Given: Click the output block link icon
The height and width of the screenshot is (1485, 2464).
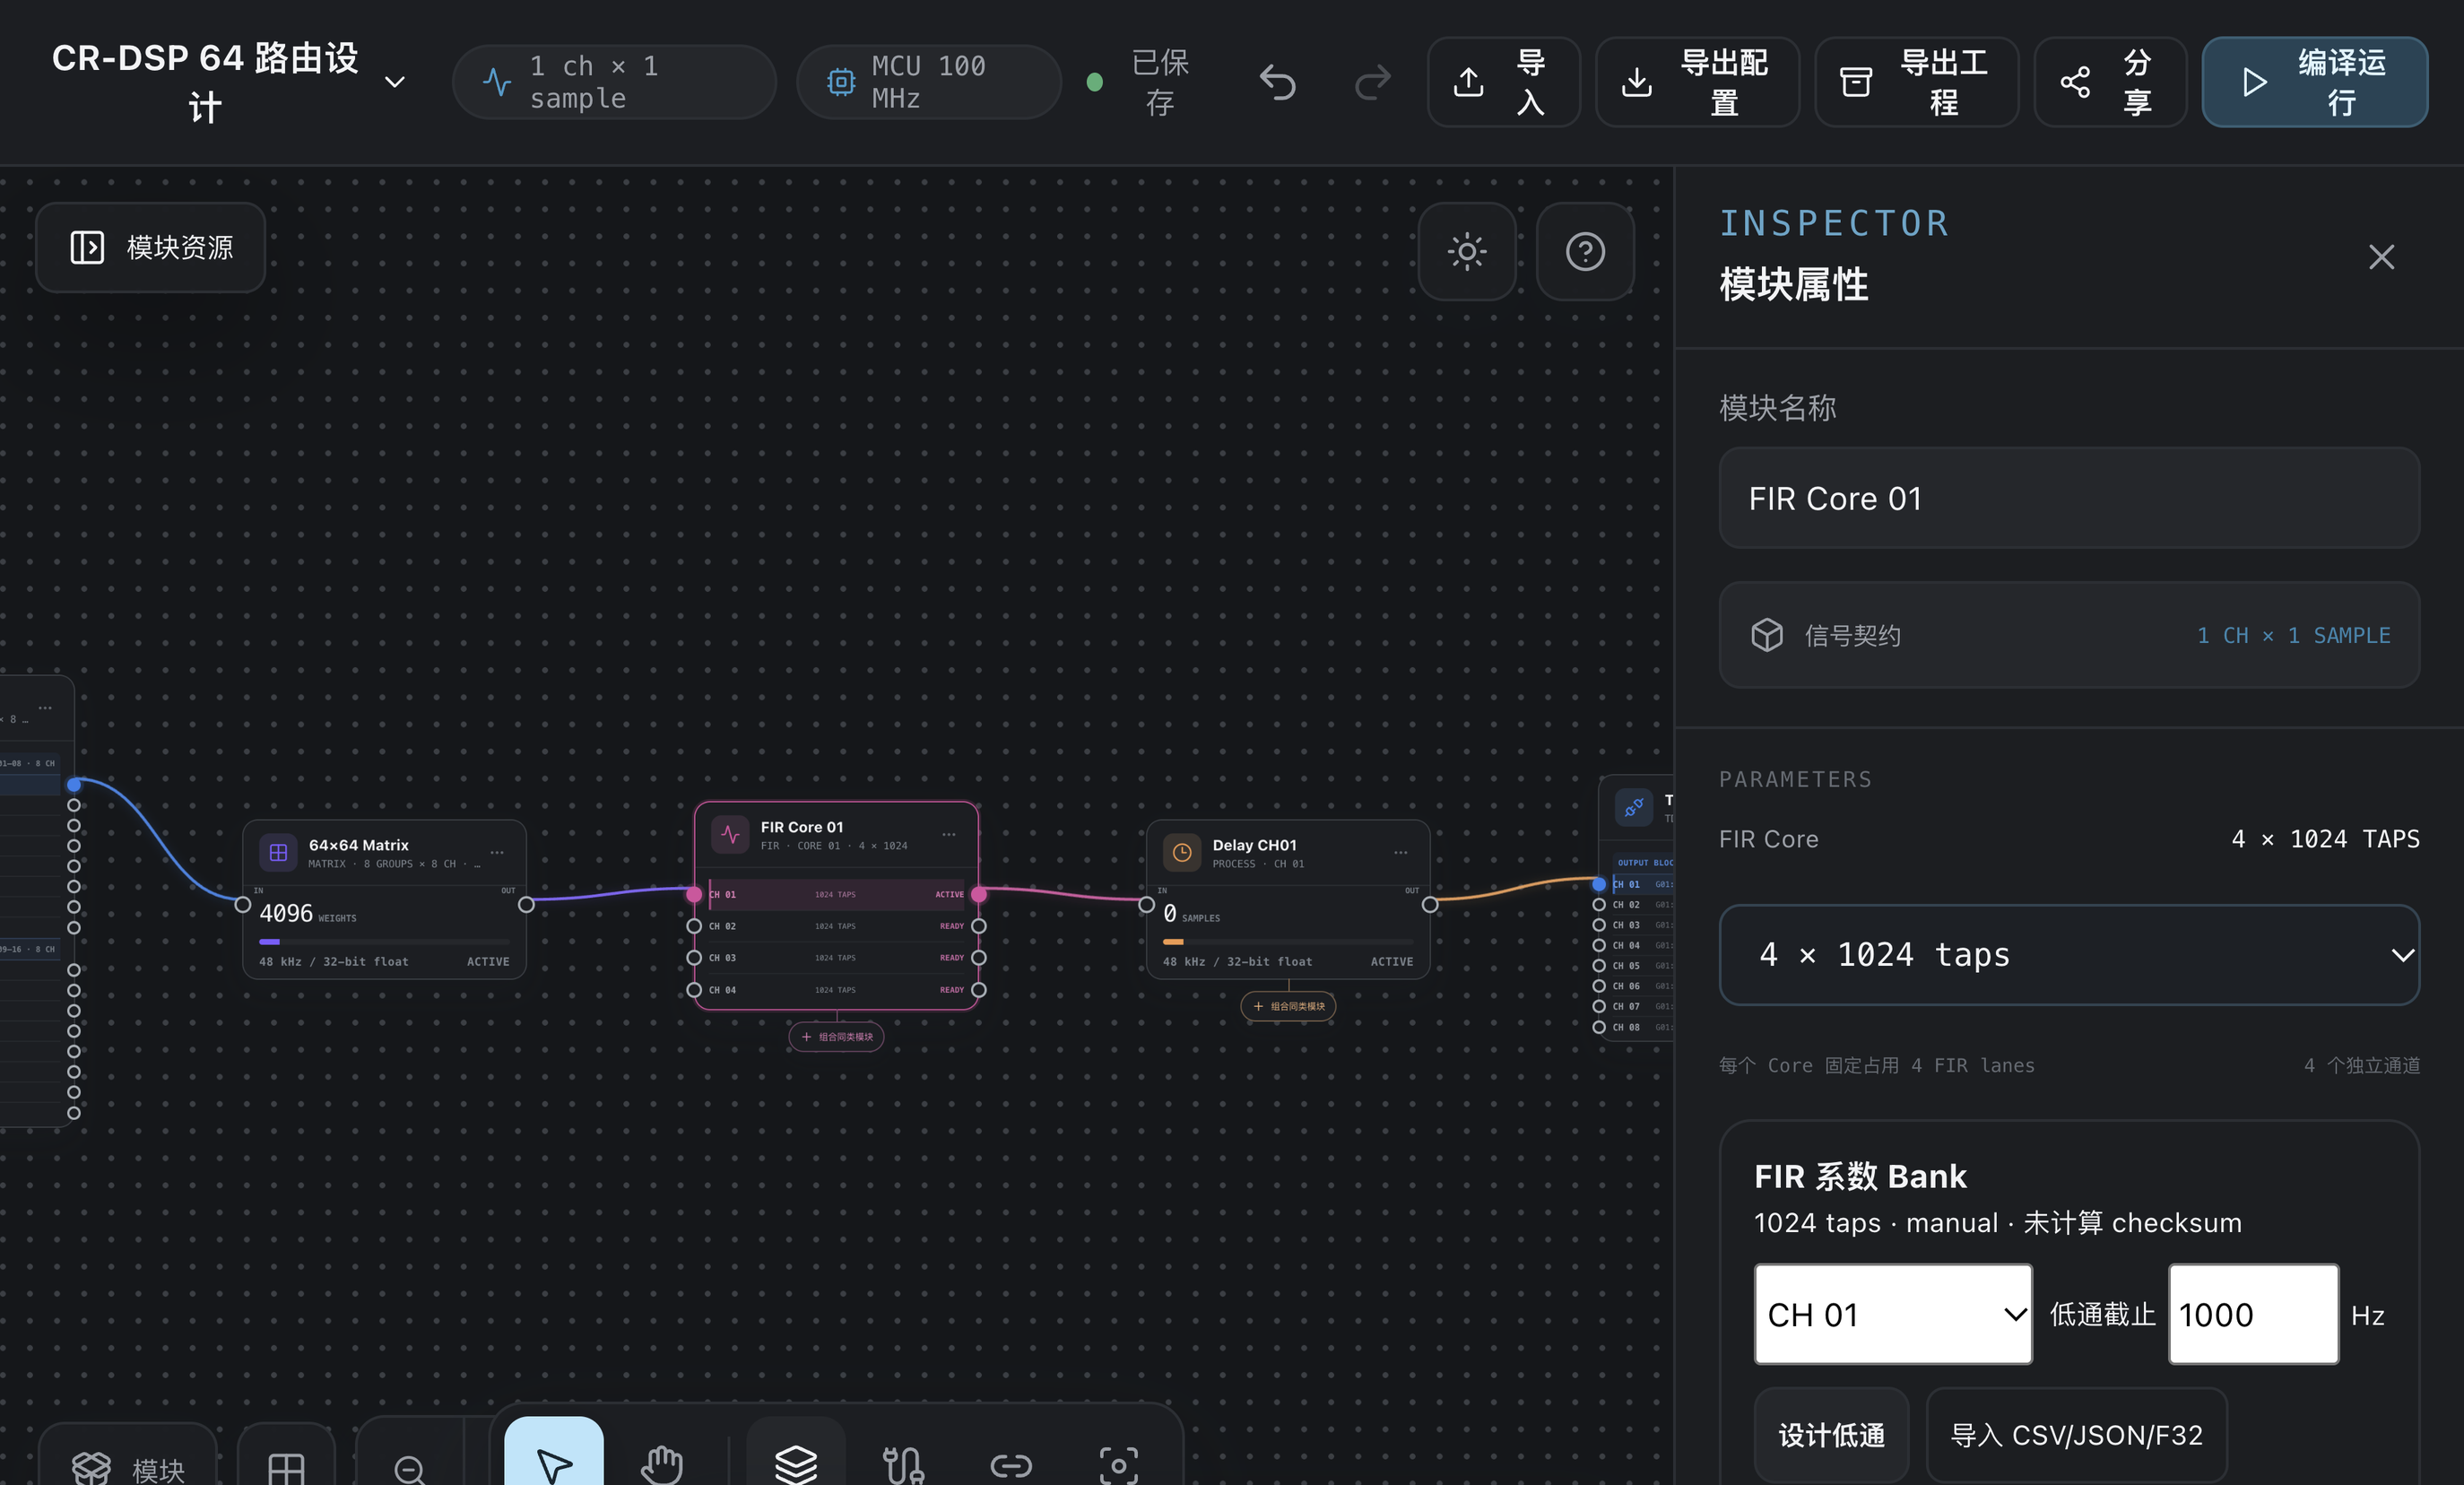Looking at the screenshot, I should point(1634,807).
